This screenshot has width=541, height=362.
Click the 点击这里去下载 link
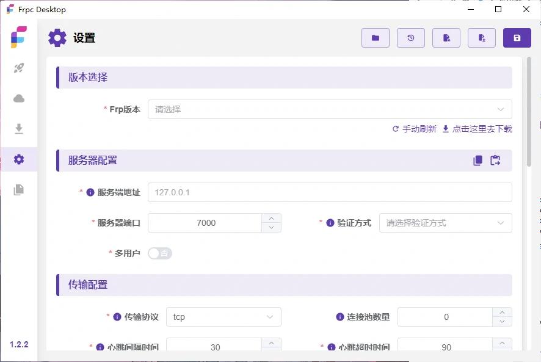(477, 129)
